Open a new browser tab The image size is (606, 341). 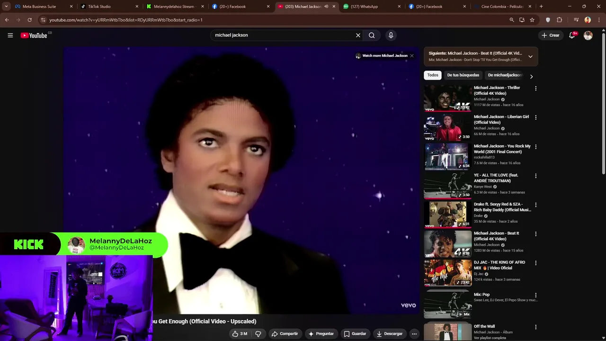(541, 7)
